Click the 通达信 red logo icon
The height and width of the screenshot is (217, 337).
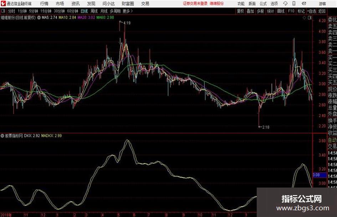[x=3, y=4]
